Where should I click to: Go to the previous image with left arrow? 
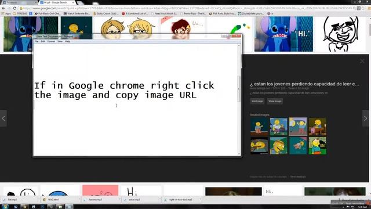tap(3, 118)
